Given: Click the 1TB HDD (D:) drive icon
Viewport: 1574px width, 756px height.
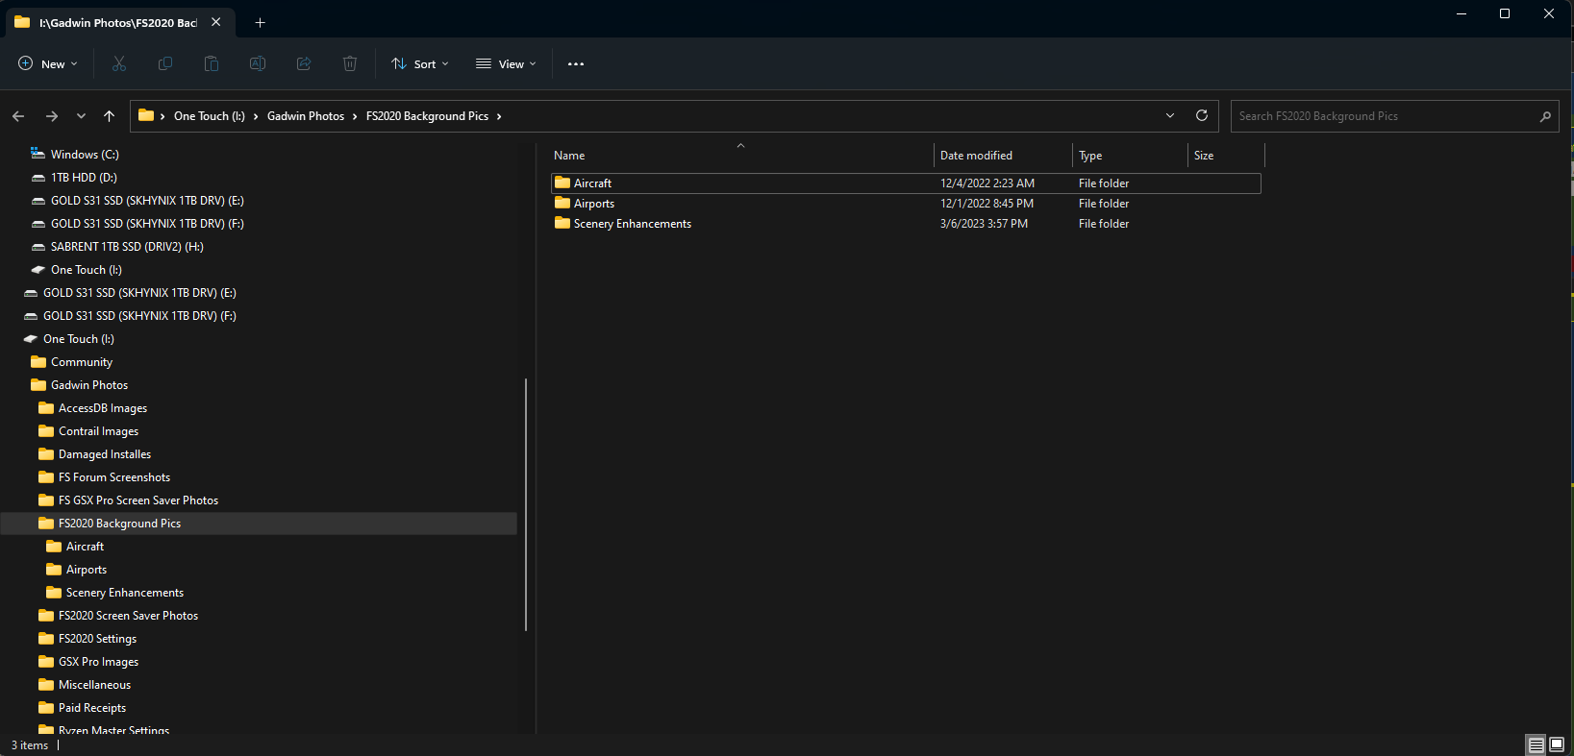Looking at the screenshot, I should [x=37, y=178].
